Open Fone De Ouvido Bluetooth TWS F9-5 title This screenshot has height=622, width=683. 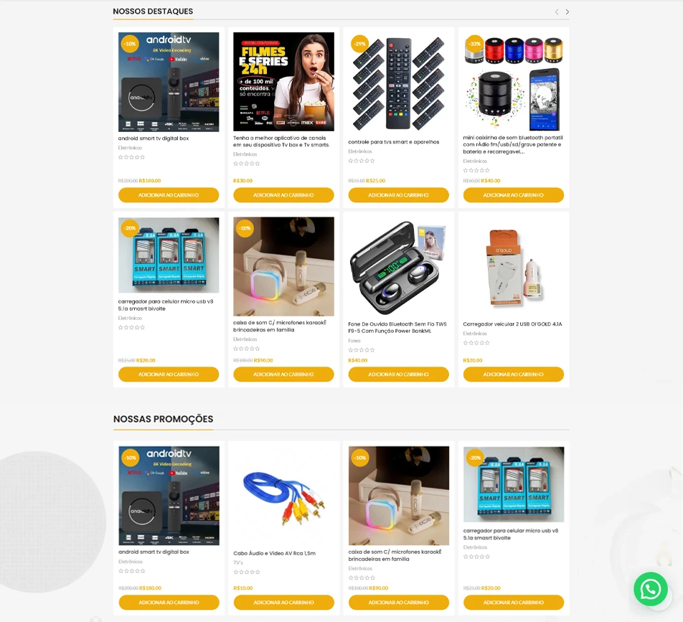pyautogui.click(x=397, y=328)
